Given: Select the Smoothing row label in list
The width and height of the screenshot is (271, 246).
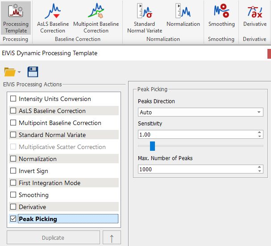Looking at the screenshot, I should coord(33,195).
